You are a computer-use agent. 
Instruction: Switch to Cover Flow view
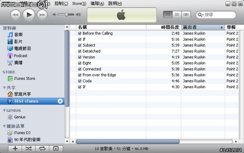tap(186, 15)
